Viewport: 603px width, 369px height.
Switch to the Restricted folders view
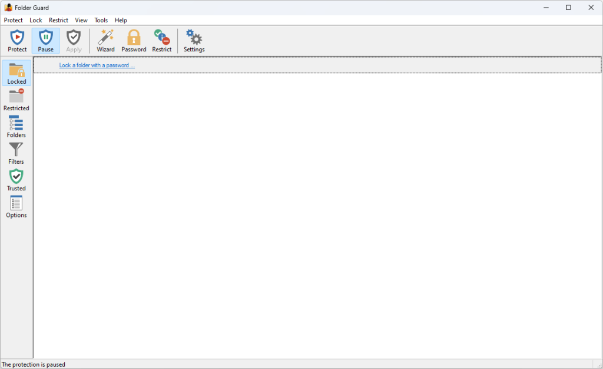pos(16,98)
